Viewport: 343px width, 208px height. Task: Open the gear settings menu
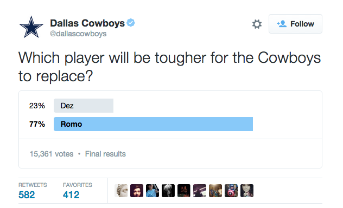coord(257,24)
